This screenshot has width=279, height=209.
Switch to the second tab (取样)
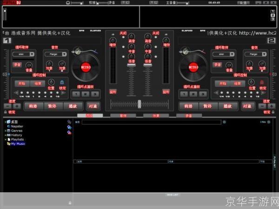[x=123, y=116]
